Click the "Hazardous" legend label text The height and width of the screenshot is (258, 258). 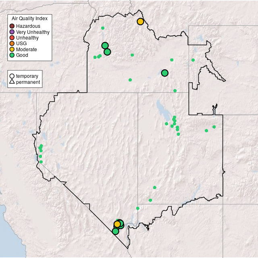[28, 26]
